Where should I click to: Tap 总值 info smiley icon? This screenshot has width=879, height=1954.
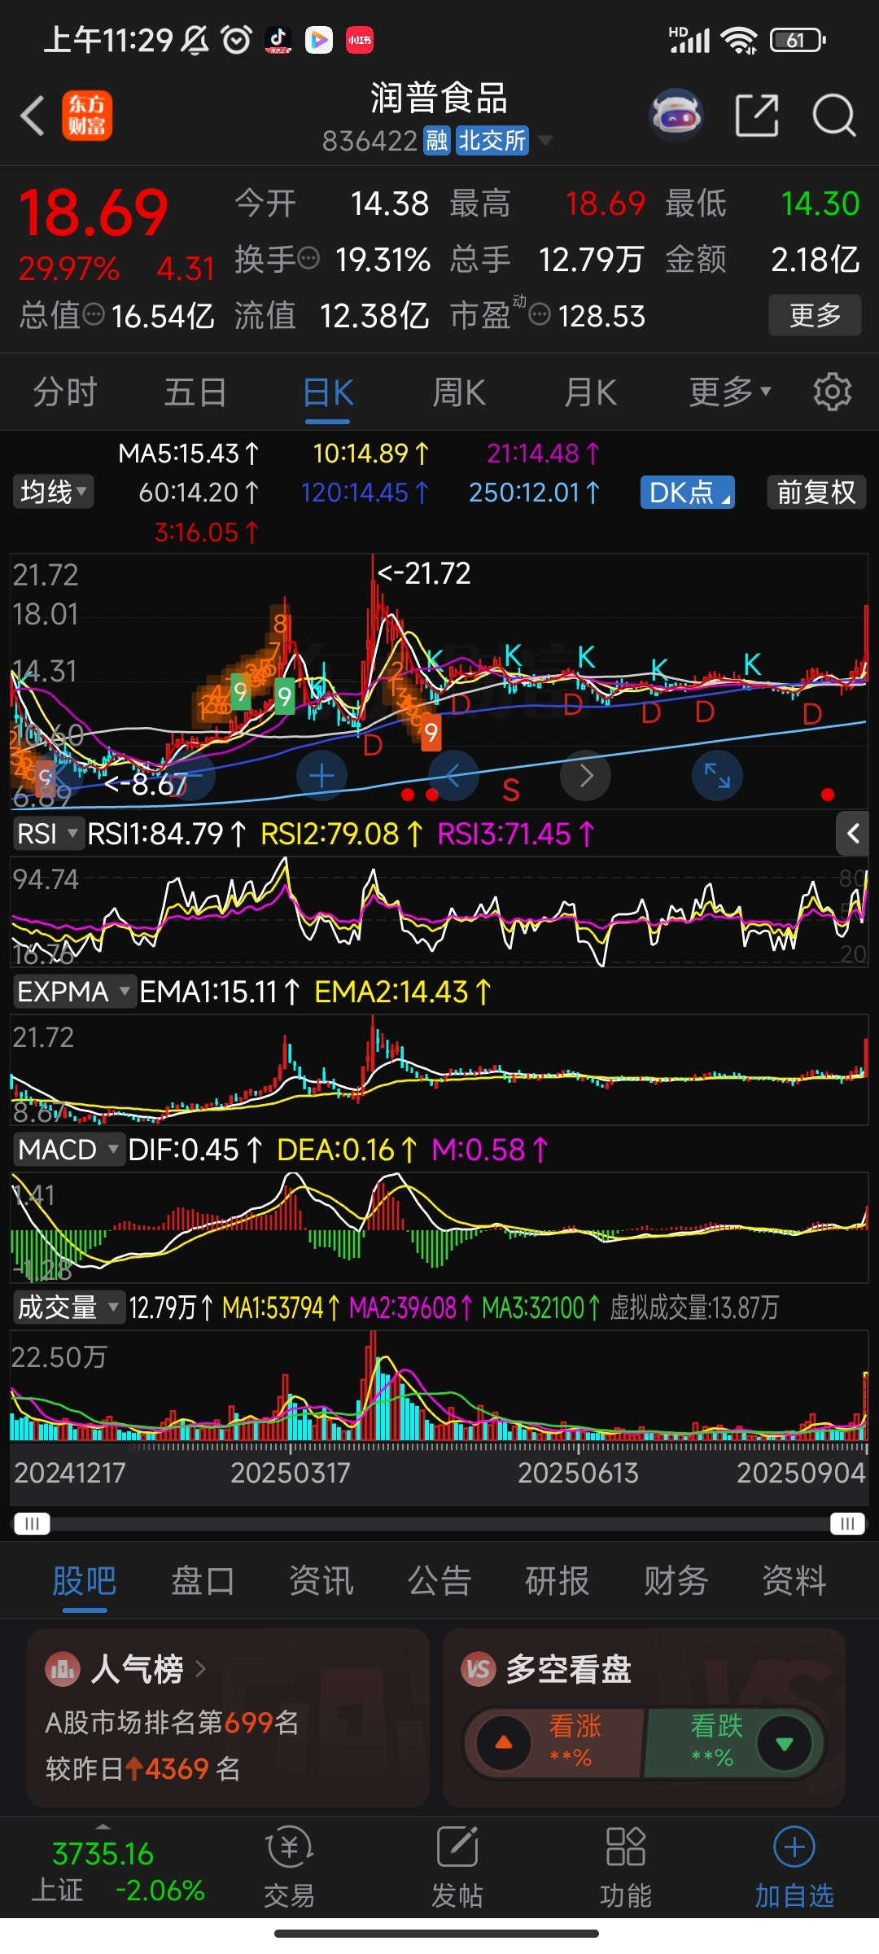(94, 314)
